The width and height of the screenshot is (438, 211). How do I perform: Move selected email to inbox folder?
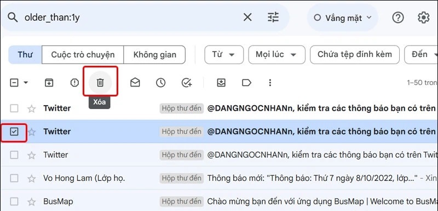pos(221,83)
